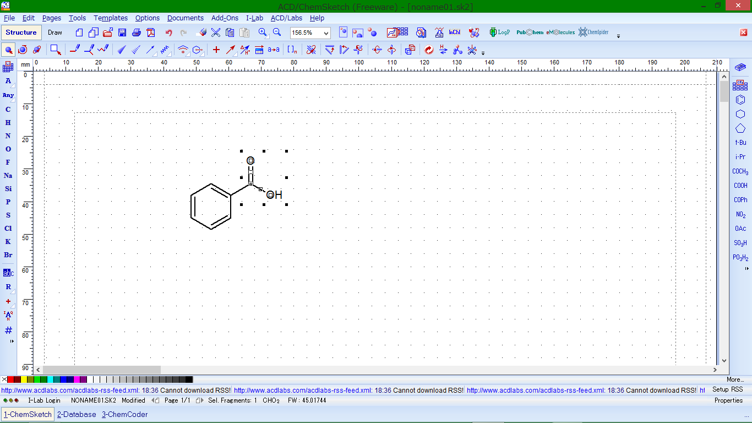Click the Check Tautomeric Forms icon
Screen dimensions: 752x423
[443, 50]
